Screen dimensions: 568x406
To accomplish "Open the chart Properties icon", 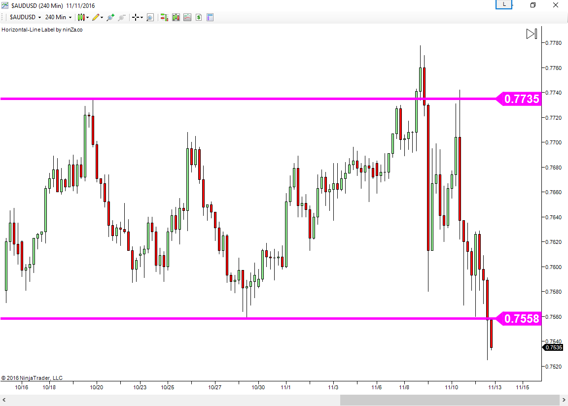I will point(210,17).
